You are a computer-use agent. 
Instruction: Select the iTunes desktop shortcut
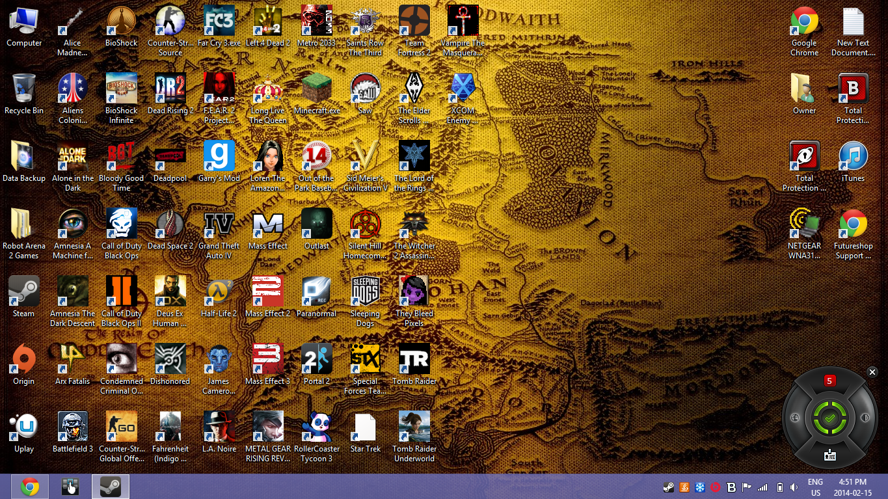tap(853, 161)
